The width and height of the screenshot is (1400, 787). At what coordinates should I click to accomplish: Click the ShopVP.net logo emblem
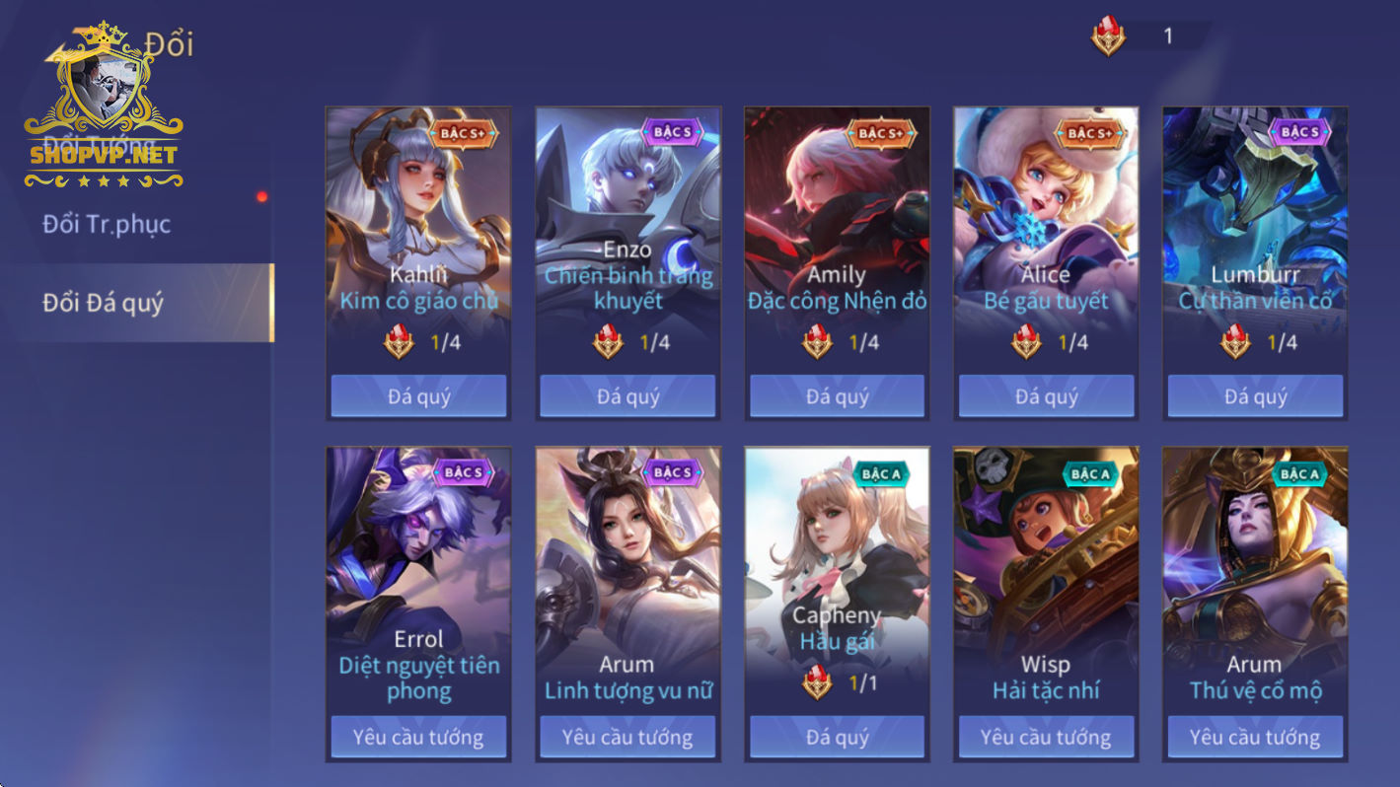pos(104,107)
